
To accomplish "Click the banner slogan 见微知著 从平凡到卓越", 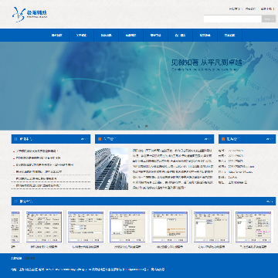I will tap(206, 63).
